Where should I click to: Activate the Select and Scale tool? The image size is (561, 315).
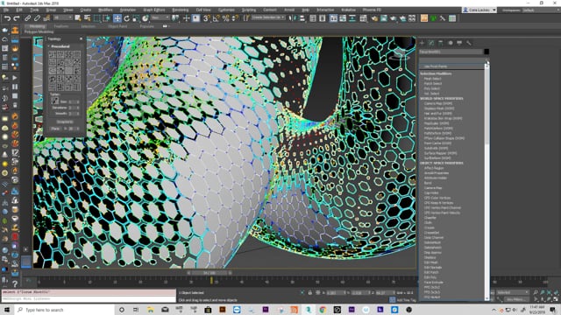[136, 18]
